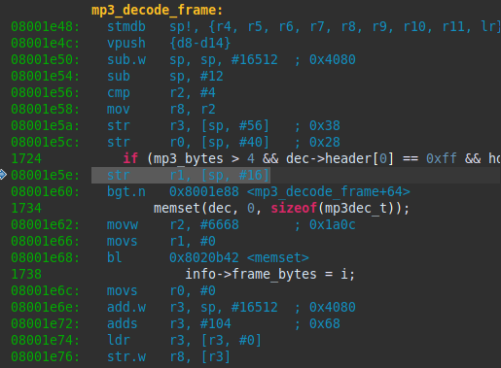The height and width of the screenshot is (368, 501).
Task: Click the bgt.n branch target mp3_decode_frame+64
Action: 329,191
